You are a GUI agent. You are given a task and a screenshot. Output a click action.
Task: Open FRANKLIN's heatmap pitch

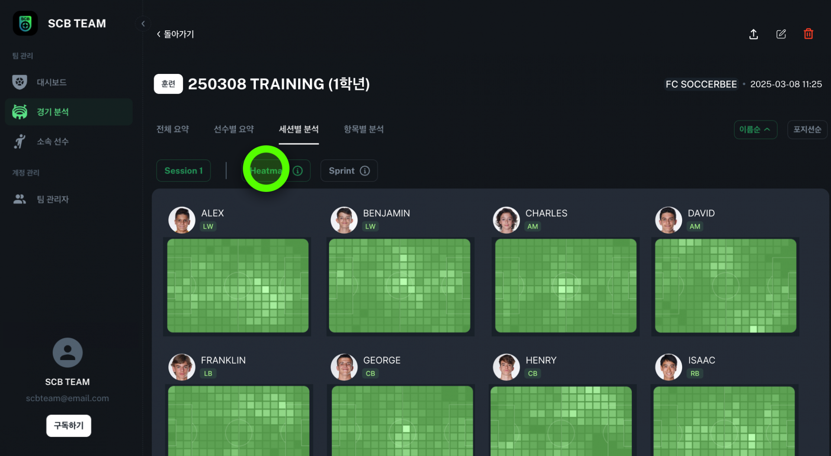click(x=238, y=421)
